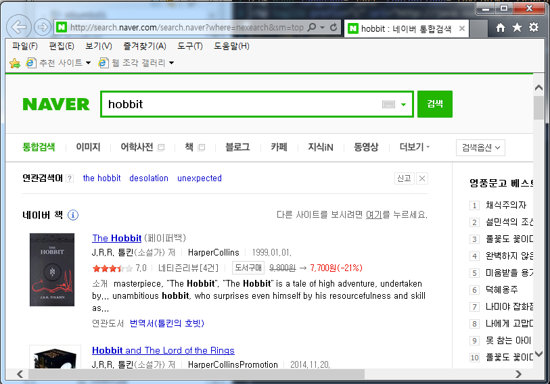The image size is (550, 384).
Task: Open the Favorites star icon
Action: (x=517, y=27)
